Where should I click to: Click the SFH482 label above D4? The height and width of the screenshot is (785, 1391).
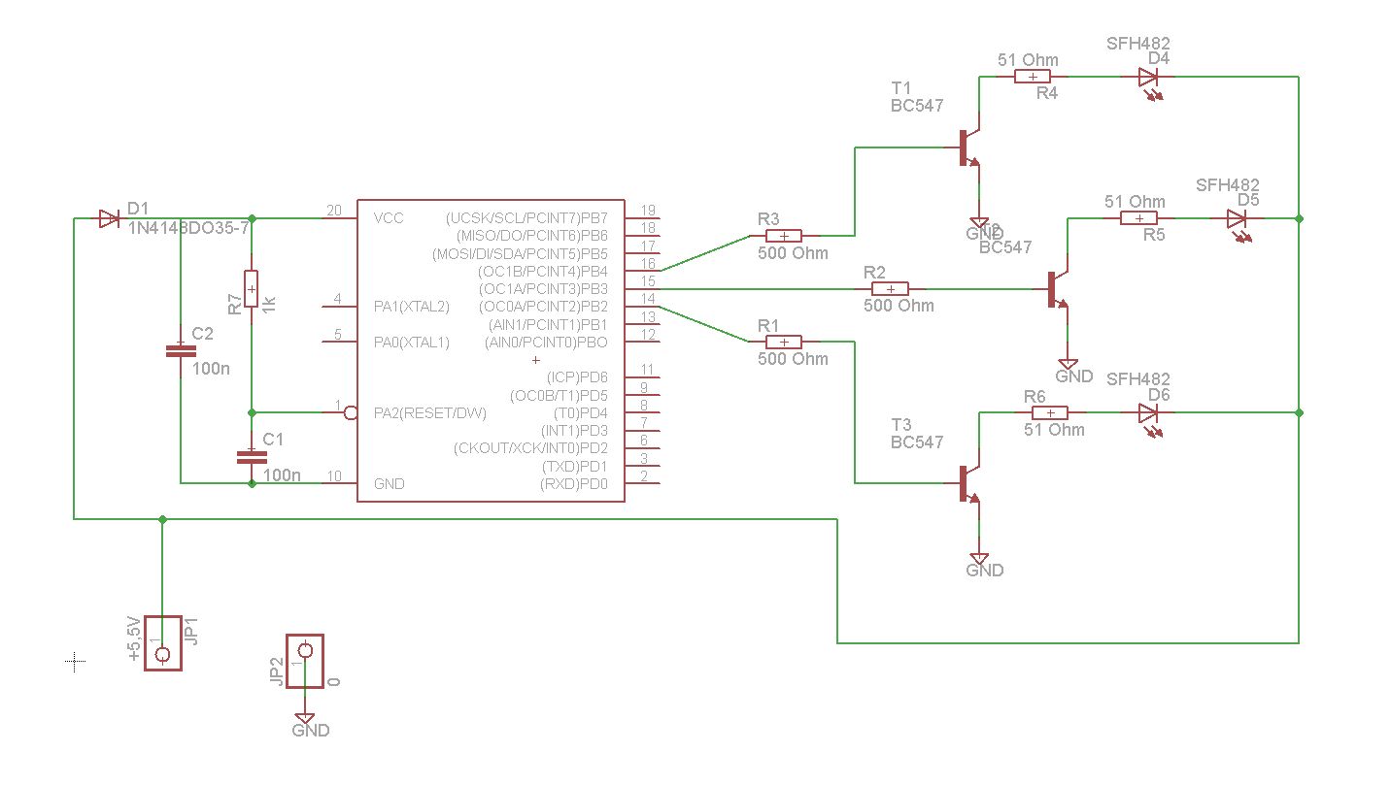(x=1138, y=44)
